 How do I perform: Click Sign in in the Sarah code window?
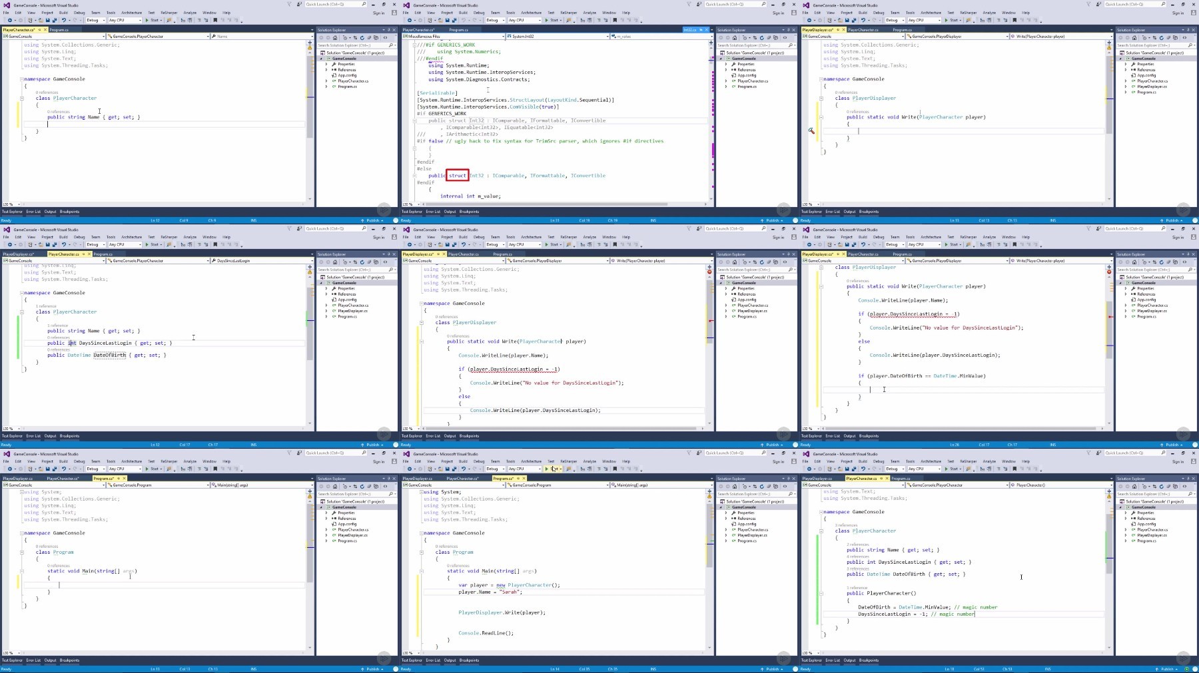pyautogui.click(x=778, y=461)
